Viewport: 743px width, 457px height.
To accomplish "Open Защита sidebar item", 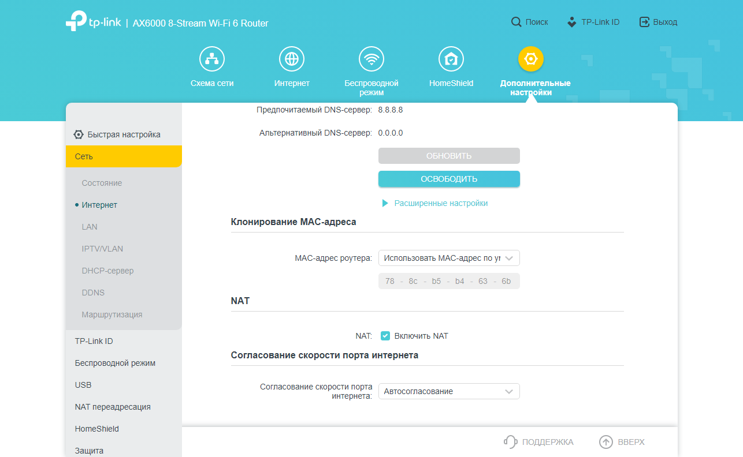I will (x=89, y=451).
